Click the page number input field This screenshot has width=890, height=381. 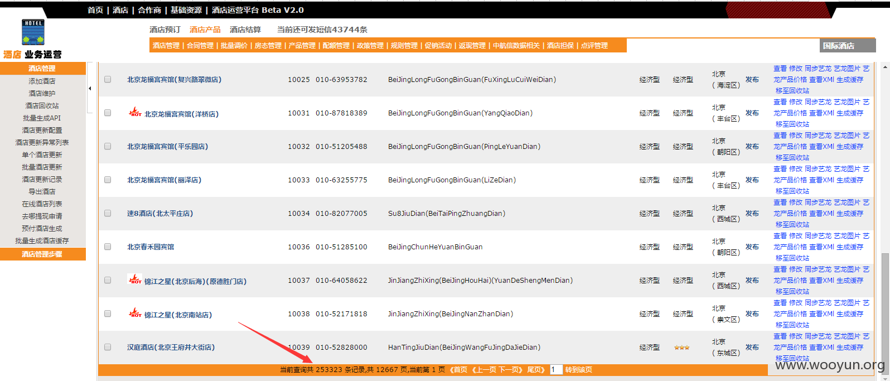click(555, 370)
